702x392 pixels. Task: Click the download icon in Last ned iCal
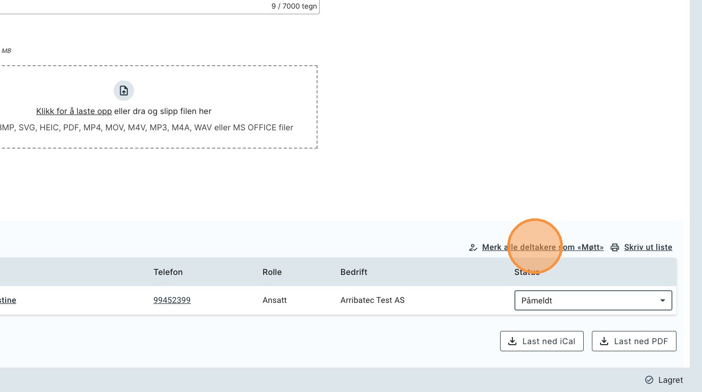pyautogui.click(x=511, y=341)
